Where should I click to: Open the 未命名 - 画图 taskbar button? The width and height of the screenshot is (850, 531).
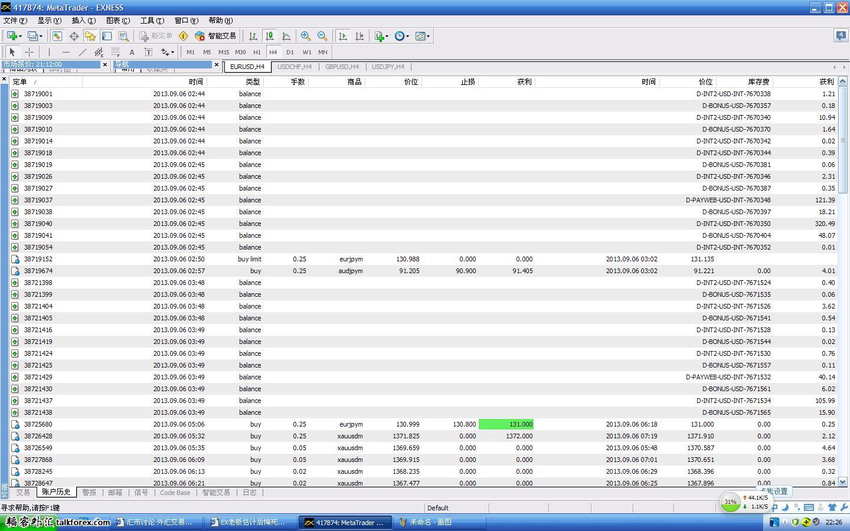pos(440,522)
